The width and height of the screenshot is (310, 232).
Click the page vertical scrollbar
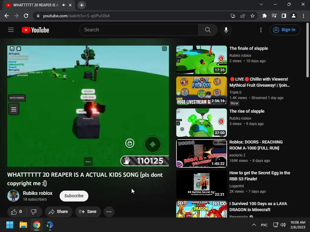pos(308,50)
